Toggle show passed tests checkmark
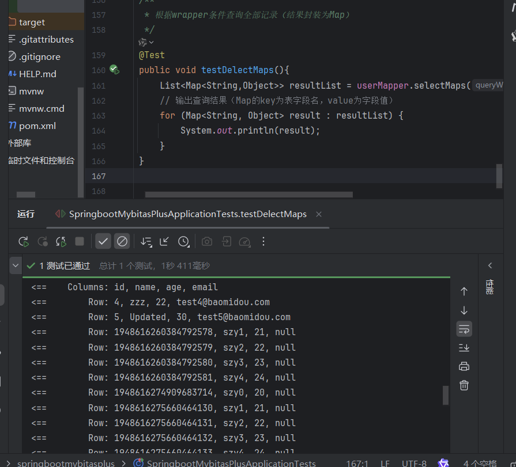 (x=103, y=241)
